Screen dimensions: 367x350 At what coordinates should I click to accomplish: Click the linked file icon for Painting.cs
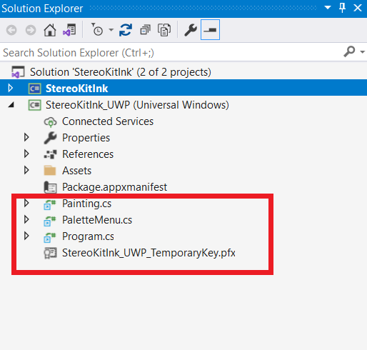click(x=50, y=204)
